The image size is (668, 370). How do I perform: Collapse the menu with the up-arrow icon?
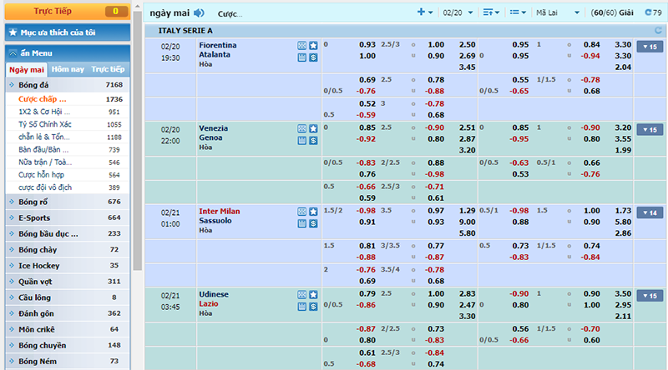click(13, 52)
